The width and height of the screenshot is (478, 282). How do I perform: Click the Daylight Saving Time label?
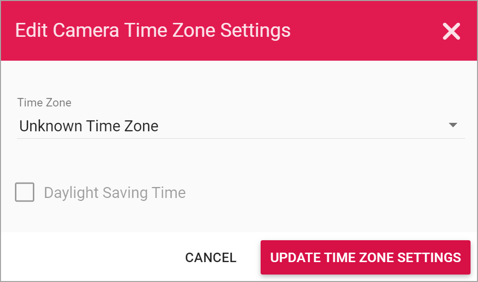(x=114, y=192)
